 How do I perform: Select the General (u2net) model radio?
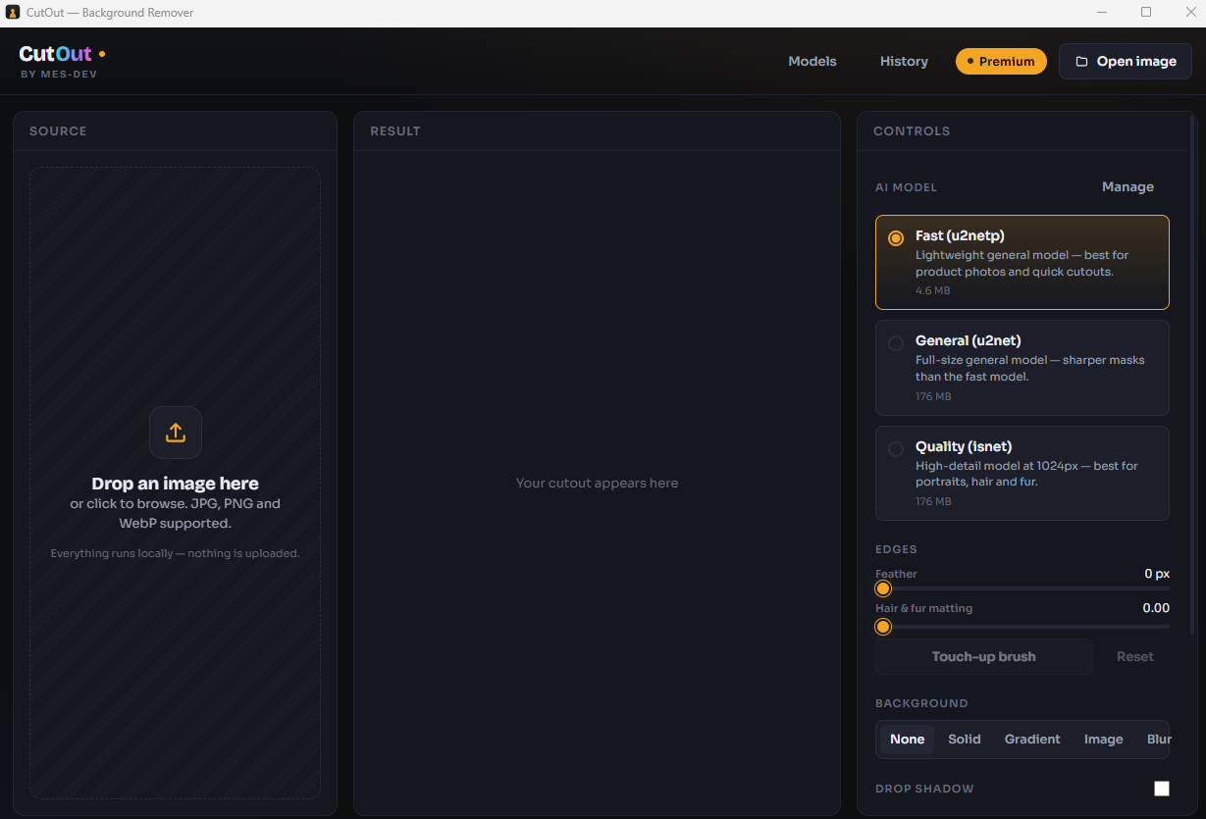pyautogui.click(x=896, y=343)
